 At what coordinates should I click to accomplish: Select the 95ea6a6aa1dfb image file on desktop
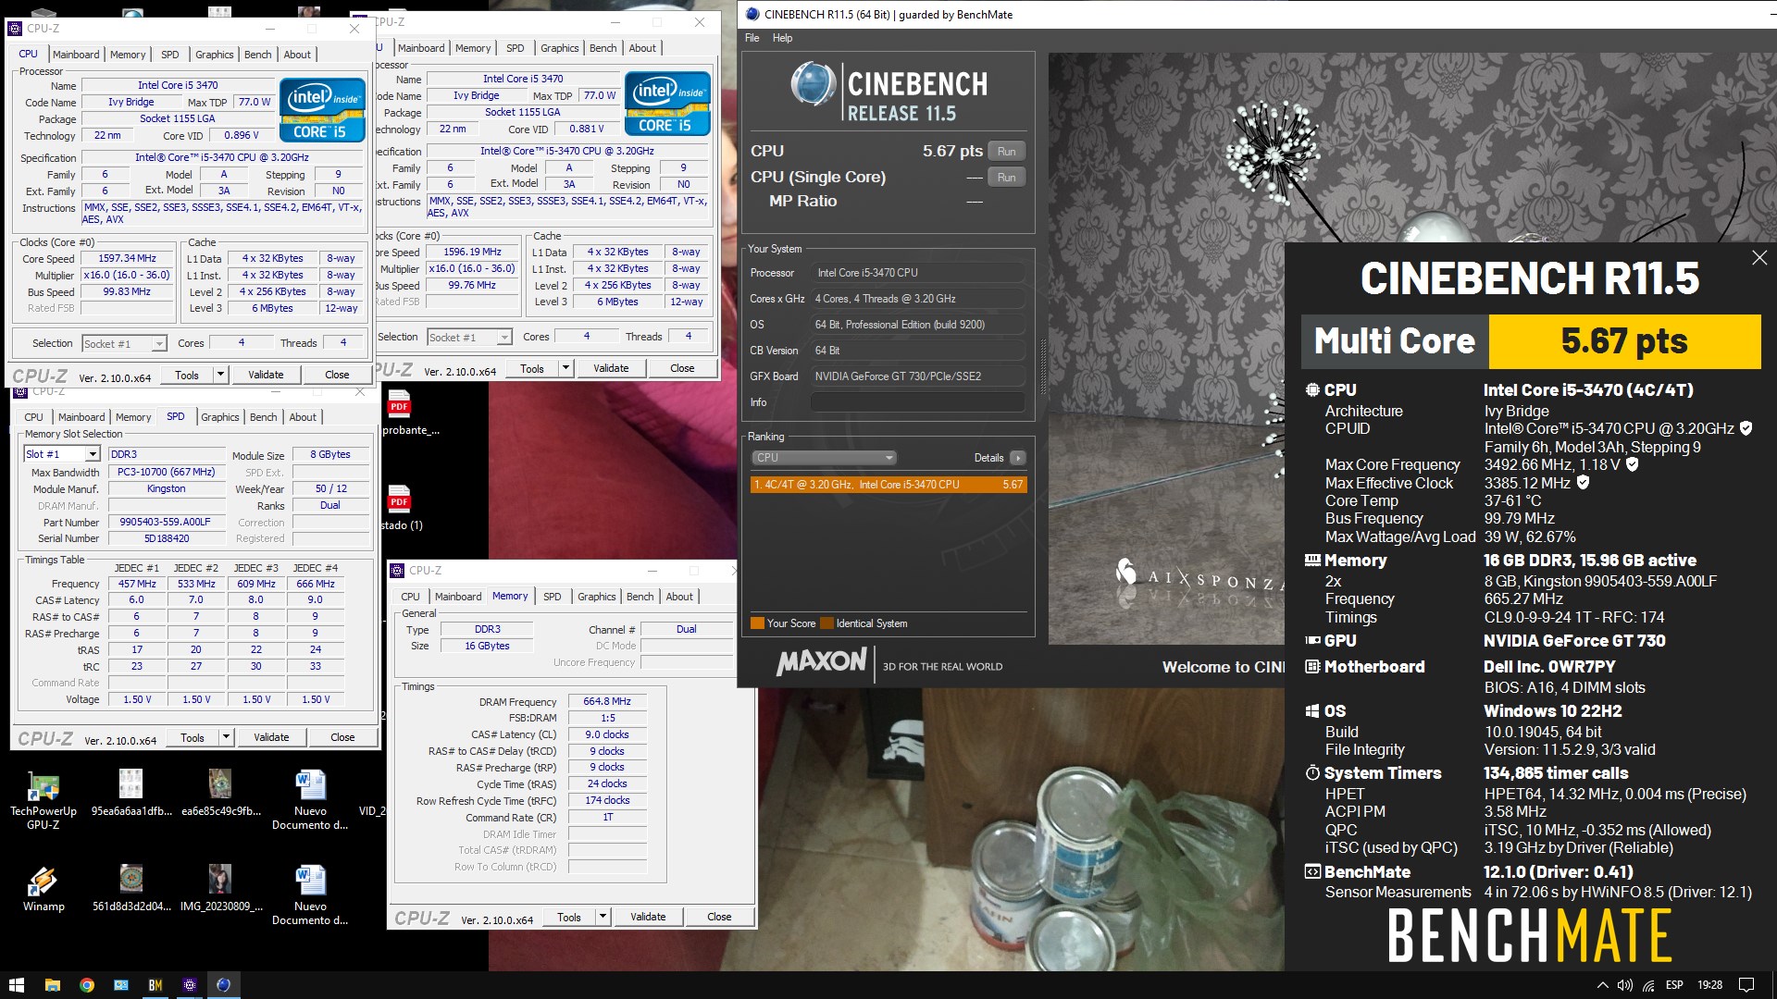(131, 794)
